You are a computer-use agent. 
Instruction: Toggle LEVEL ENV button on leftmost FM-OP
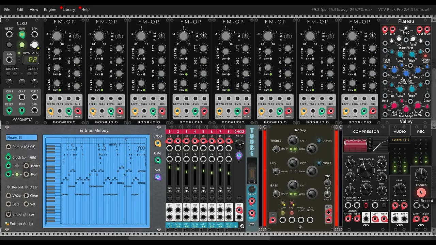(x=60, y=90)
